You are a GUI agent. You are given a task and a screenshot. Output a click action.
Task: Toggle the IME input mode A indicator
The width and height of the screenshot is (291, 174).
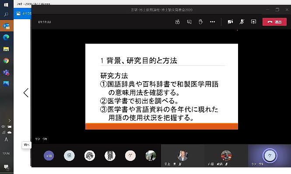[x=6, y=140]
